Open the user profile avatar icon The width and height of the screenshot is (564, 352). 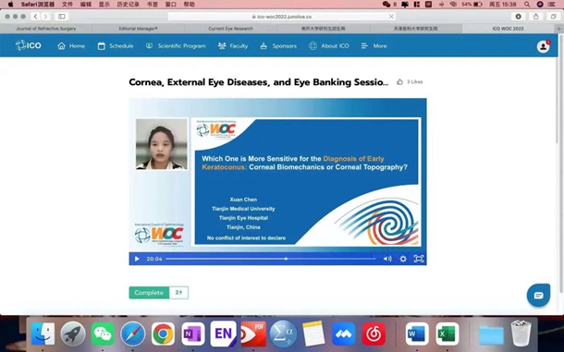point(543,46)
